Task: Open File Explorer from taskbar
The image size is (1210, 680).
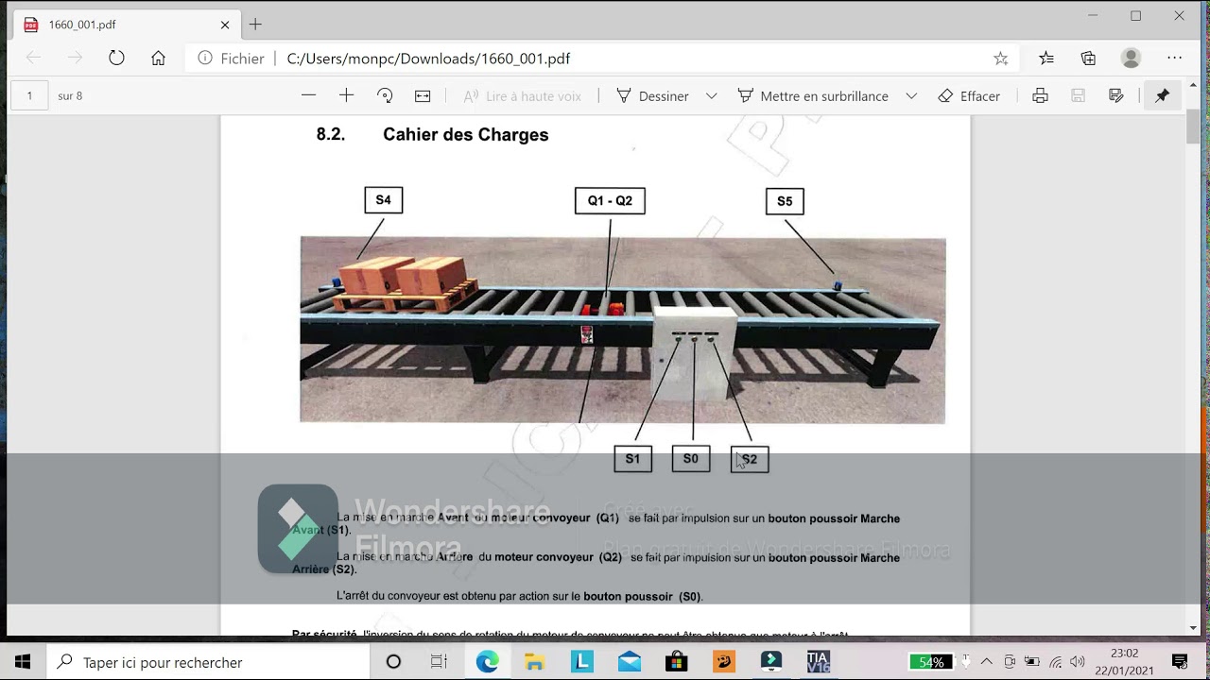Action: [x=534, y=662]
